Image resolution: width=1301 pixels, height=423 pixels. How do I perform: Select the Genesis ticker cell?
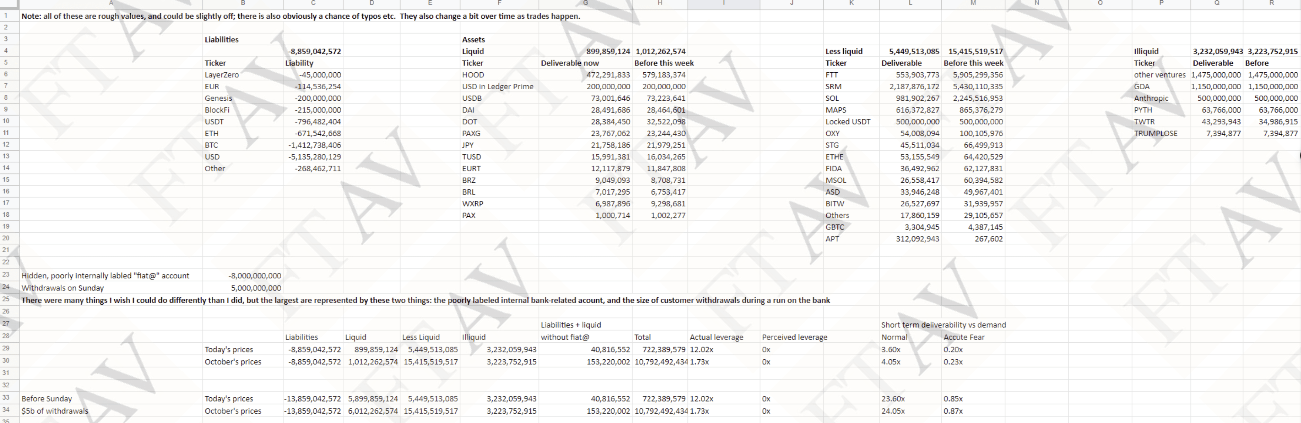coord(219,98)
